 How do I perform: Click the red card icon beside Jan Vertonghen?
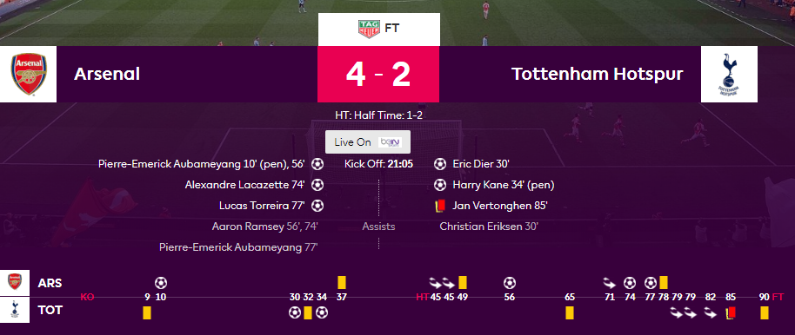(x=440, y=206)
